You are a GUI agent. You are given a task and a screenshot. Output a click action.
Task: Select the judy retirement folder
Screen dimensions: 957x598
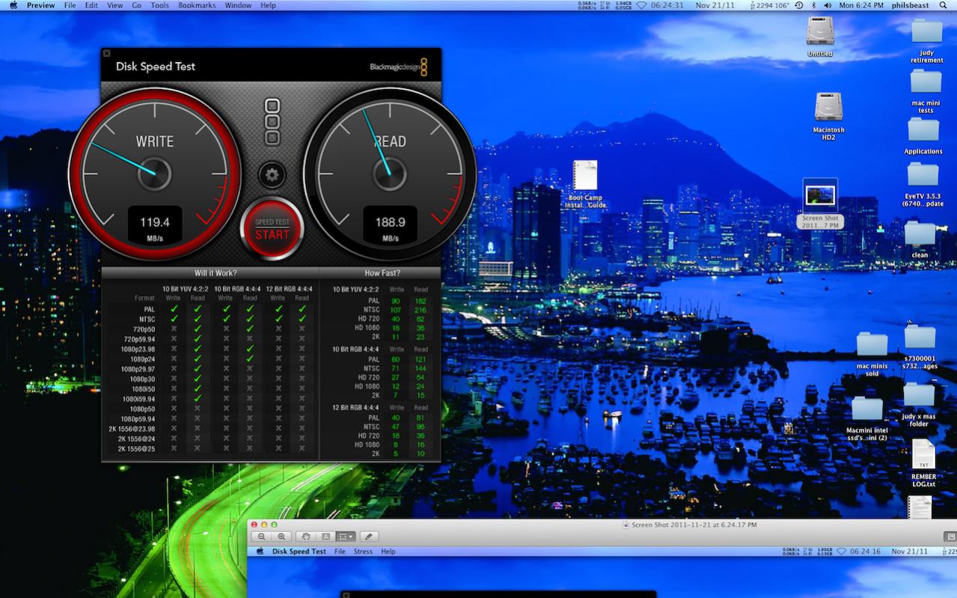[926, 41]
